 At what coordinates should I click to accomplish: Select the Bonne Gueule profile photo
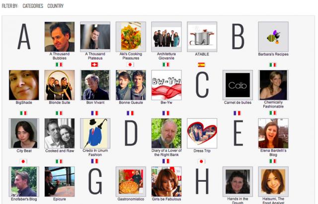coord(131,85)
